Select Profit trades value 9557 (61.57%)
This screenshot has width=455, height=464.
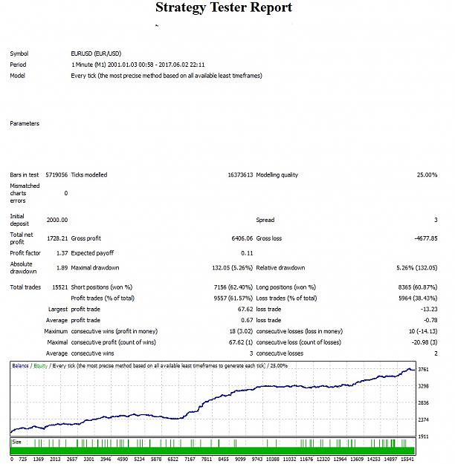(233, 298)
